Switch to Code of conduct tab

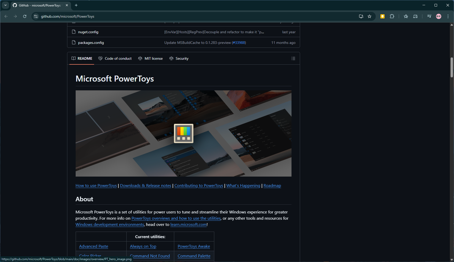tap(115, 58)
